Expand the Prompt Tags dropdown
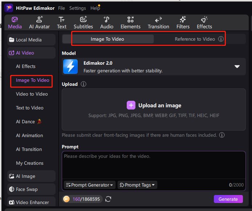The image size is (252, 211). pyautogui.click(x=138, y=185)
